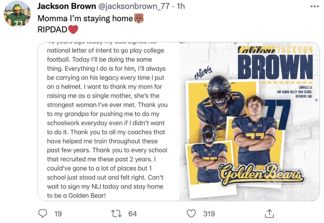
Task: Click the bear emoji in the tweet
Action: point(139,18)
